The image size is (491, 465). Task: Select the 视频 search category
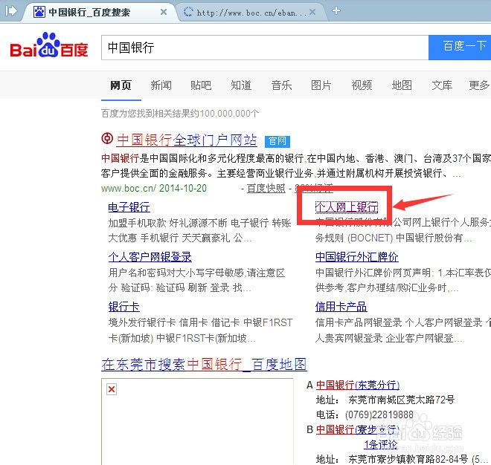(362, 85)
